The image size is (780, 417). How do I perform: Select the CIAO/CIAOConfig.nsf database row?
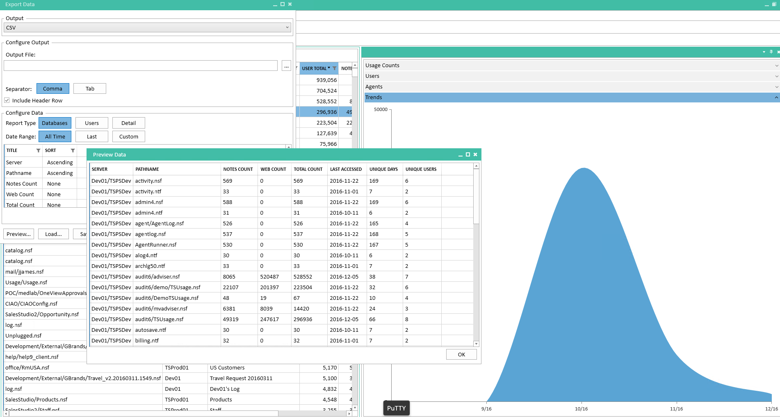[x=45, y=304]
